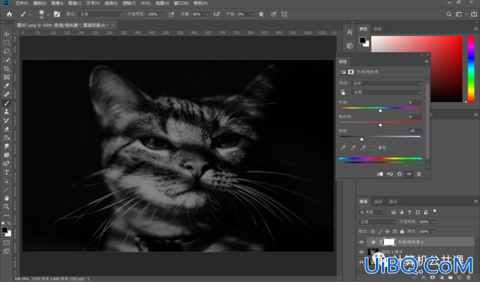480x282 pixels.
Task: Open layer filter 类型 dropdown
Action: 372,212
